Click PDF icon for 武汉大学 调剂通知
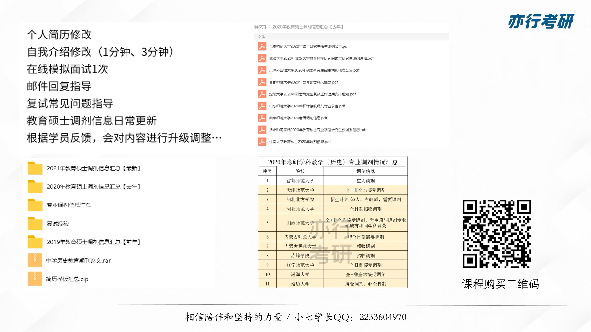This screenshot has height=332, width=591. coord(262,58)
